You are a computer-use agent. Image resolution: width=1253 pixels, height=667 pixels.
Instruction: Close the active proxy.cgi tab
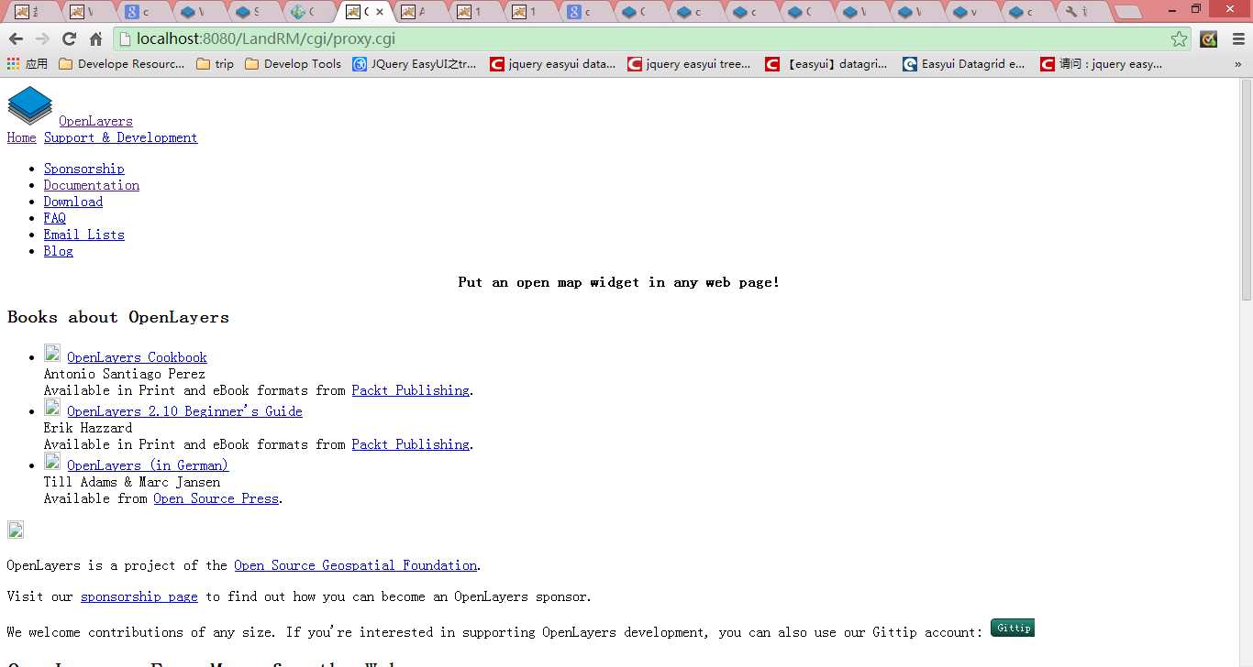(380, 12)
